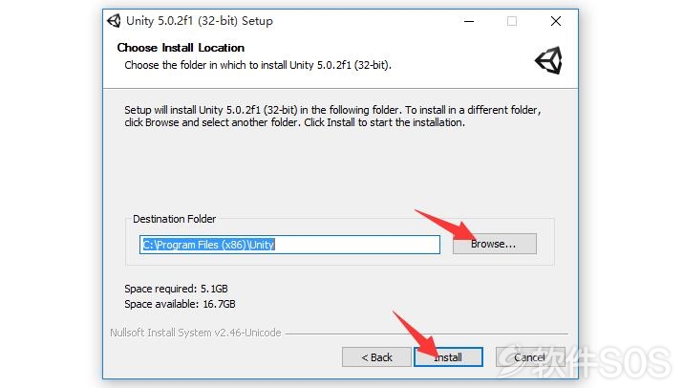
Task: Click the red arrow pointing at Install
Action: click(x=416, y=334)
